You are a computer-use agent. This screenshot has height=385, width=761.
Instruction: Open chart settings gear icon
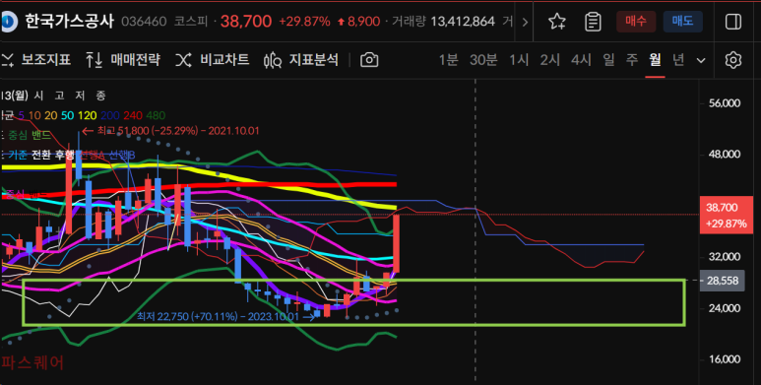(x=732, y=60)
